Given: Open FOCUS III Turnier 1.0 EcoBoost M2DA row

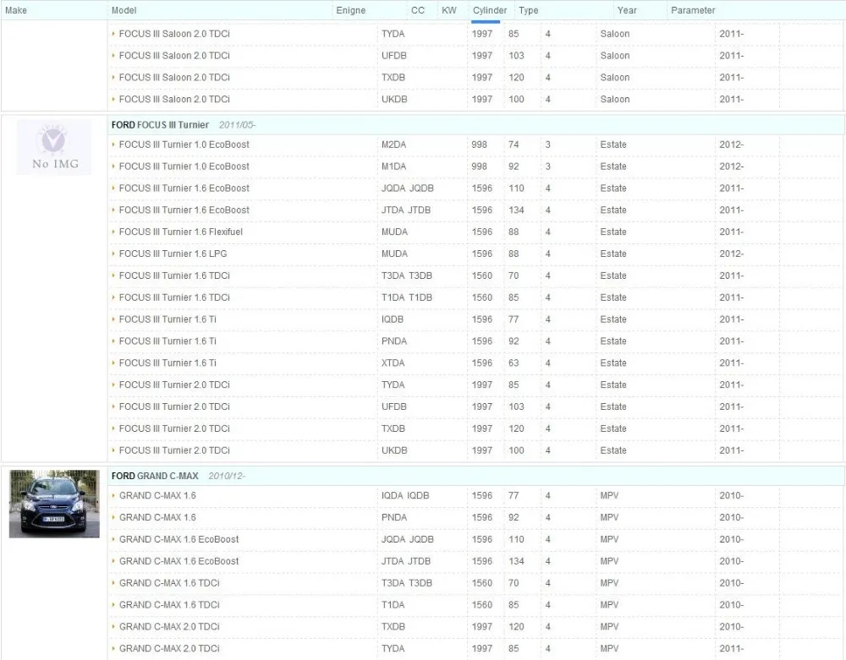Looking at the screenshot, I should (475, 145).
